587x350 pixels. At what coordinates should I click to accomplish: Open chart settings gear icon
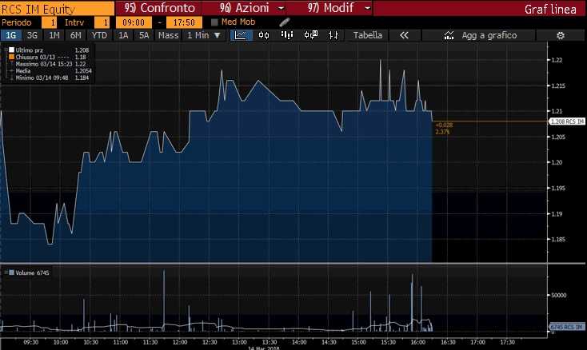click(561, 36)
